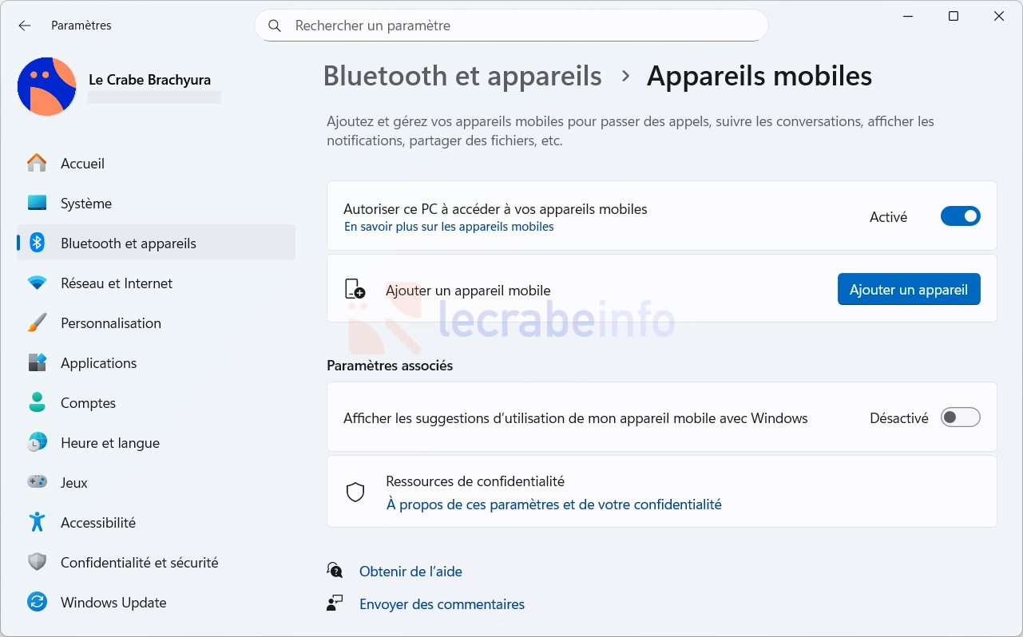Click the Accueil home icon in sidebar
Viewport: 1023px width, 637px height.
(37, 164)
